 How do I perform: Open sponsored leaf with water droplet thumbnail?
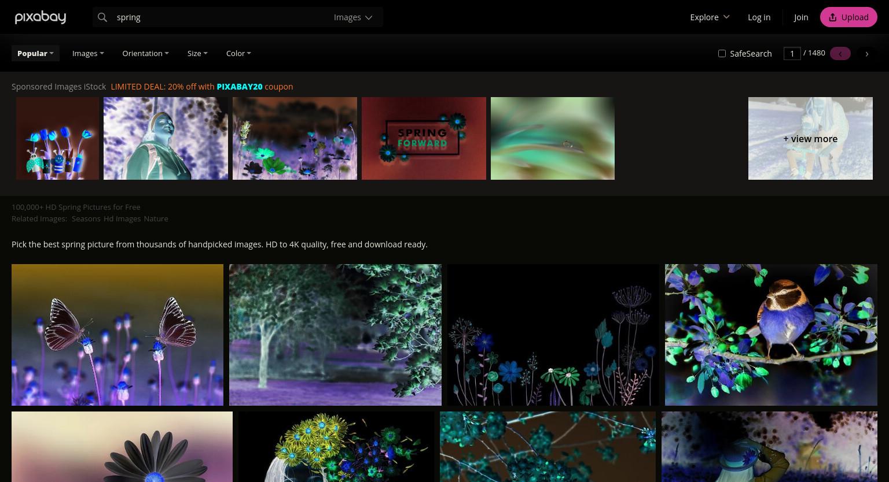[553, 138]
